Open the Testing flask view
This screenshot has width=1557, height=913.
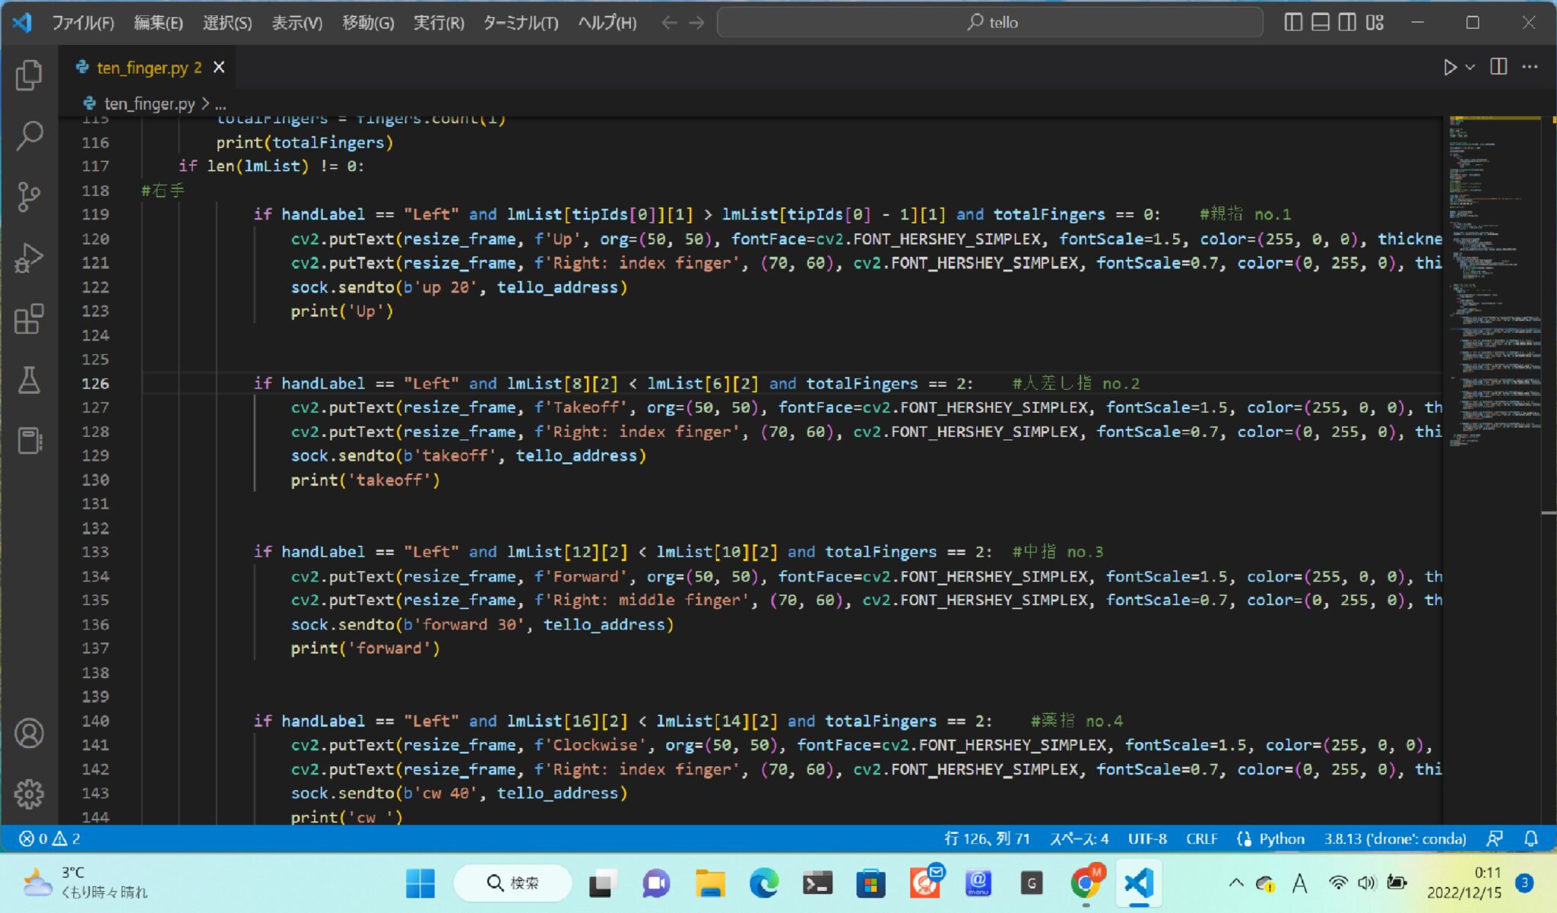click(29, 380)
